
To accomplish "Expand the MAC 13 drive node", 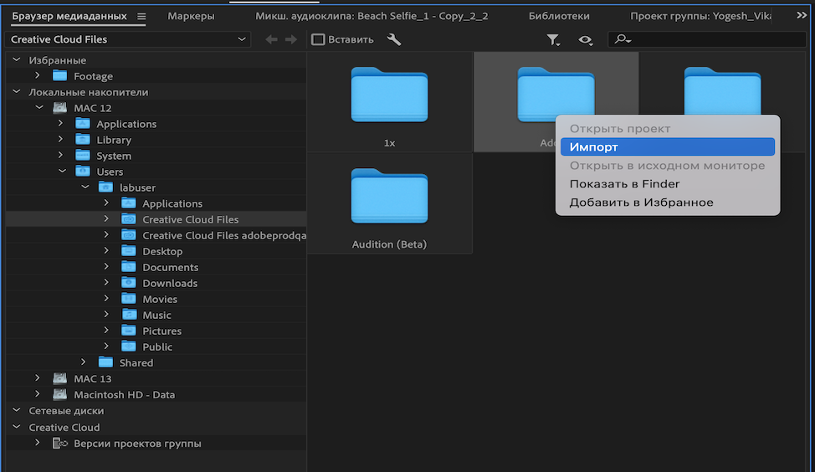I will point(38,378).
